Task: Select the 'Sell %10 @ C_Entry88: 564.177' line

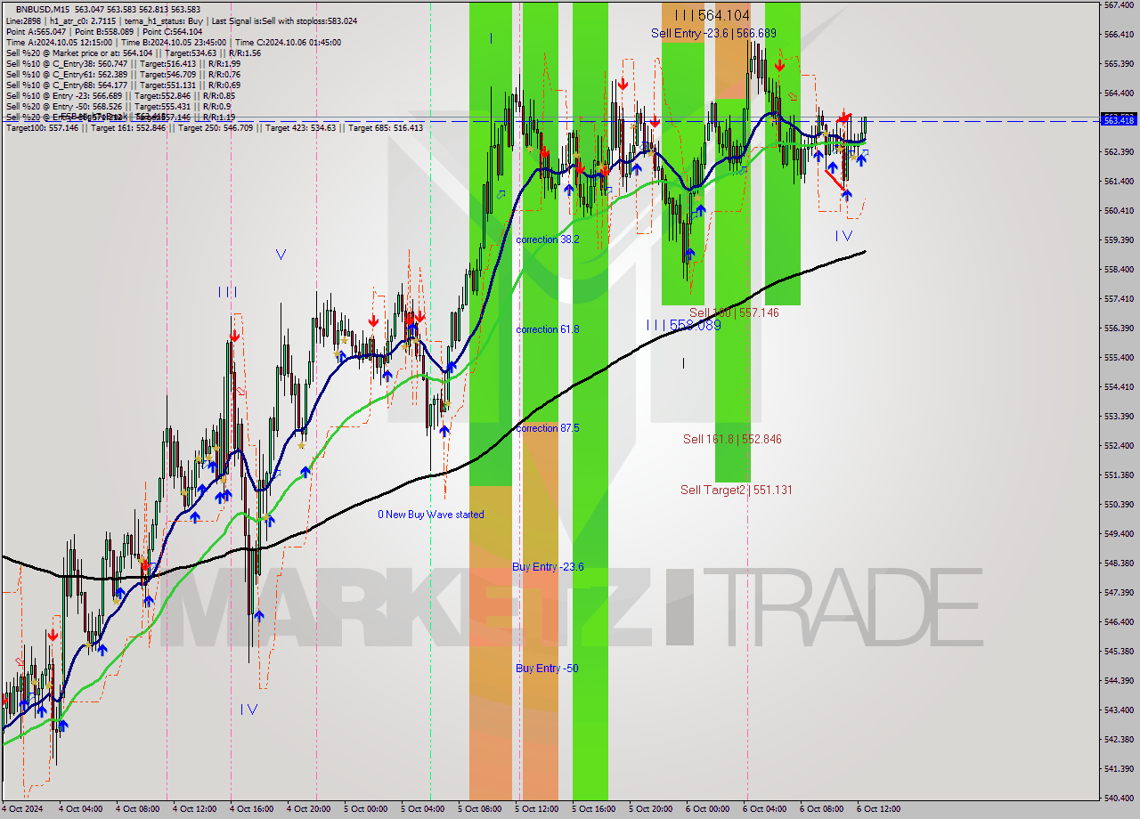Action: (x=123, y=85)
